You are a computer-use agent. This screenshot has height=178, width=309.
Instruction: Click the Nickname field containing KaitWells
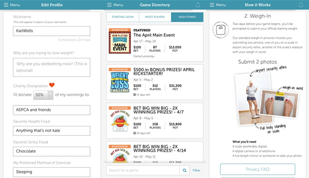coord(52,31)
